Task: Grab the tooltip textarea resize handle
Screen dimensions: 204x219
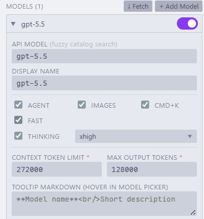Action: click(193, 213)
